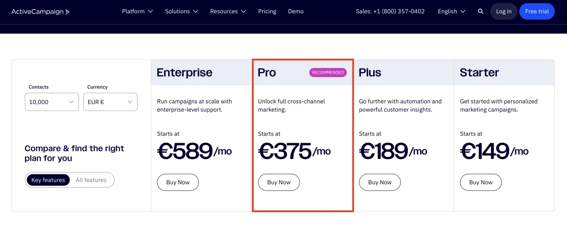
Task: Click the Recommended badge on Pro
Action: (328, 72)
